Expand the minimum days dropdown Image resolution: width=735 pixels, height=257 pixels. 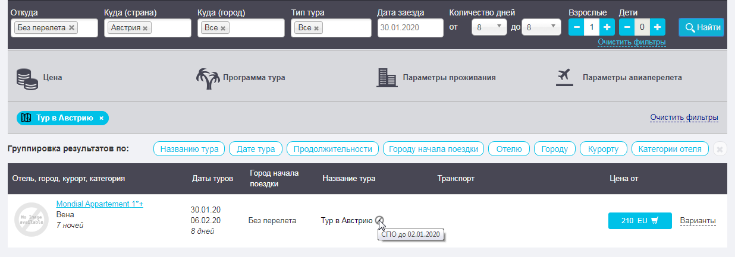coord(489,27)
